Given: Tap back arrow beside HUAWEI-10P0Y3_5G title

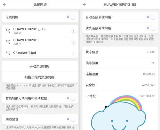Looking at the screenshot, I should 84,4.
